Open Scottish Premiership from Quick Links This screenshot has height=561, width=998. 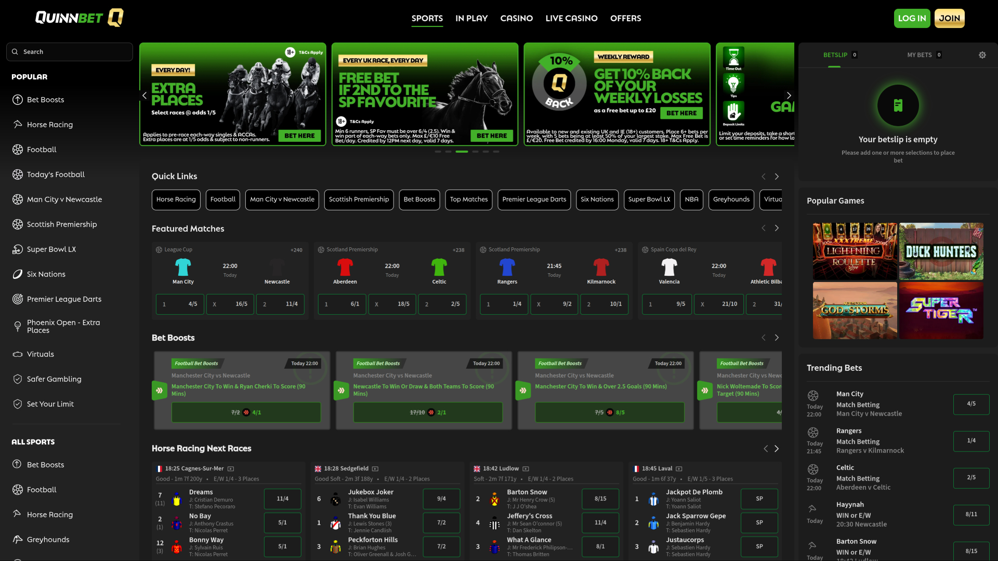coord(359,199)
